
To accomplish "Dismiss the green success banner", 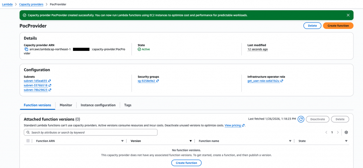I will pos(348,15).
